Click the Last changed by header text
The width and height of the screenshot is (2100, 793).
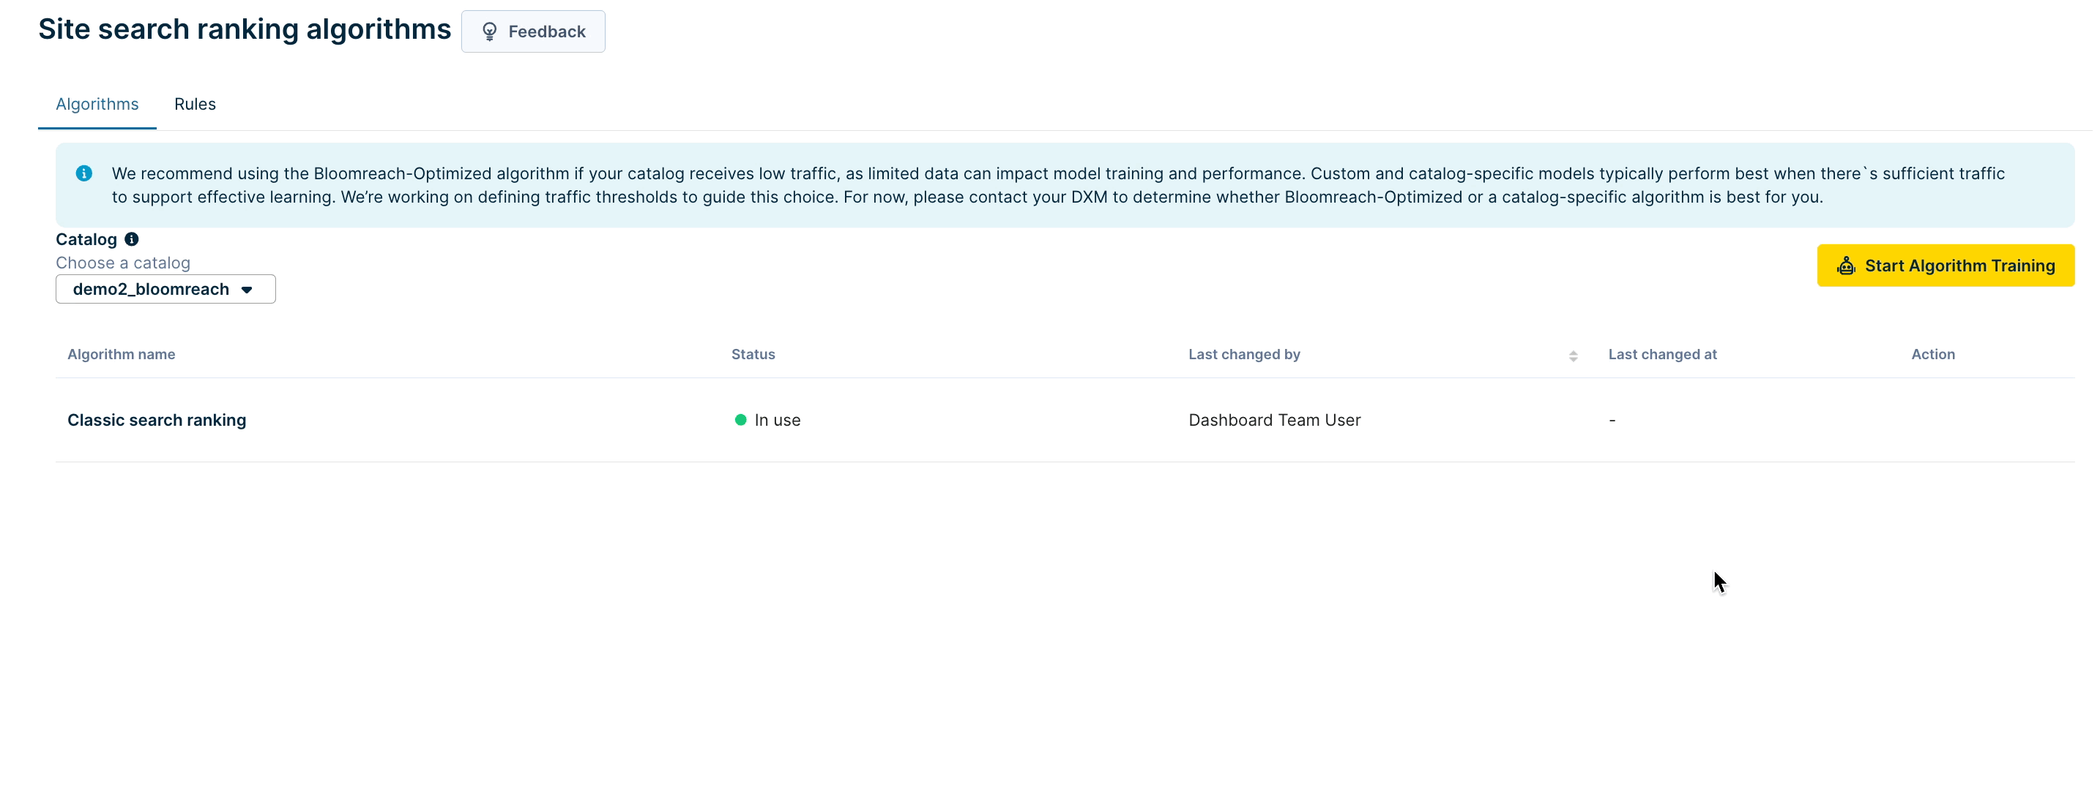[x=1244, y=354]
